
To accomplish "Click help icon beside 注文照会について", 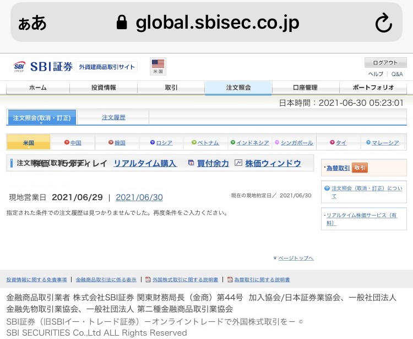I will (327, 188).
